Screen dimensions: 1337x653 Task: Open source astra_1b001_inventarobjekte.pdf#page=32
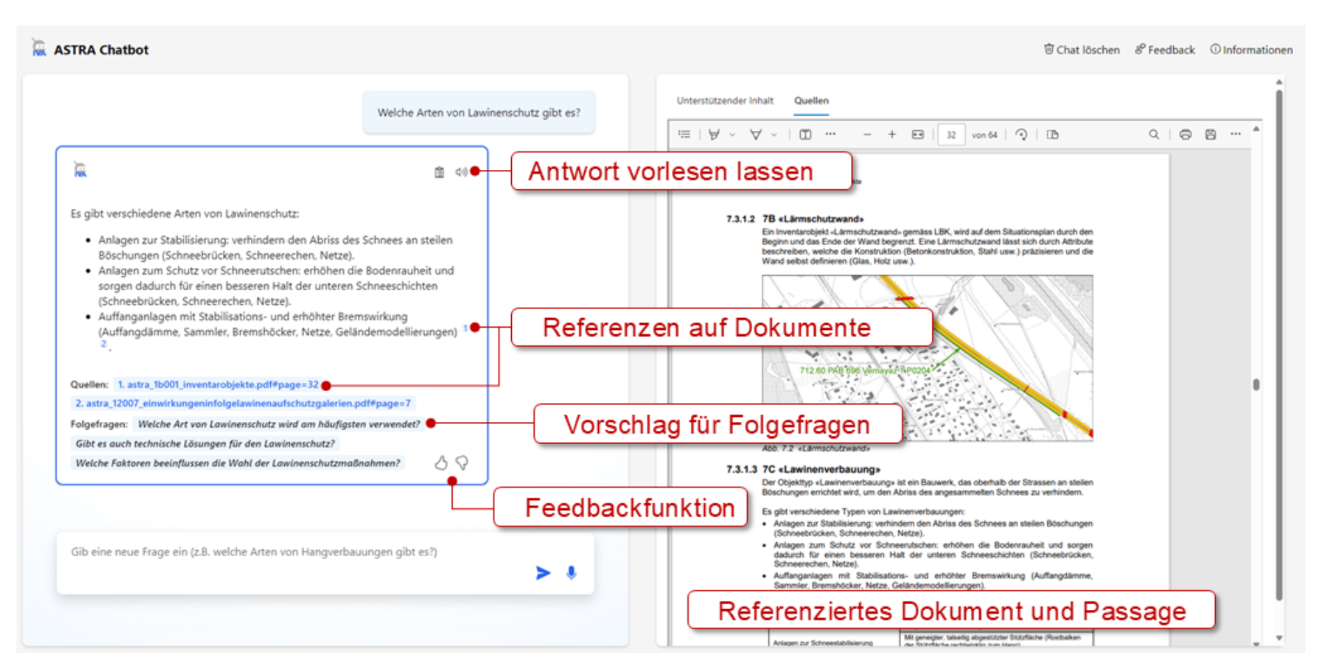(x=218, y=384)
